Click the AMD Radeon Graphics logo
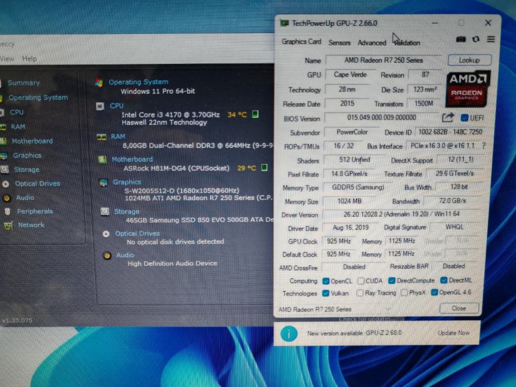516x387 pixels. pos(467,89)
